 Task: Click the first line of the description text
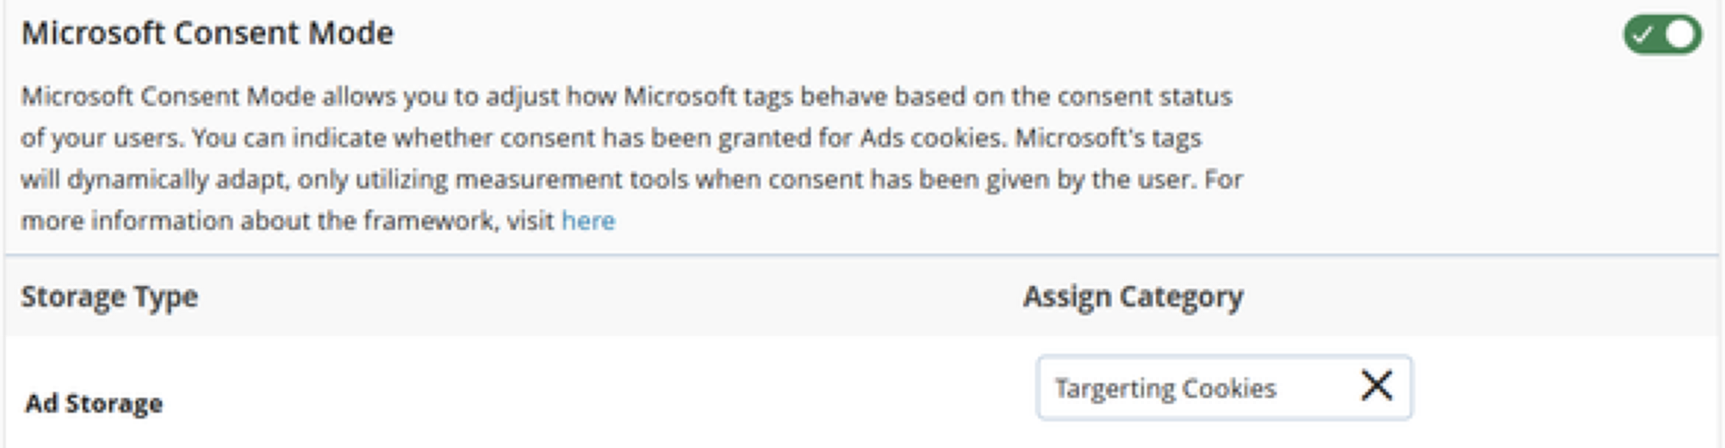625,97
